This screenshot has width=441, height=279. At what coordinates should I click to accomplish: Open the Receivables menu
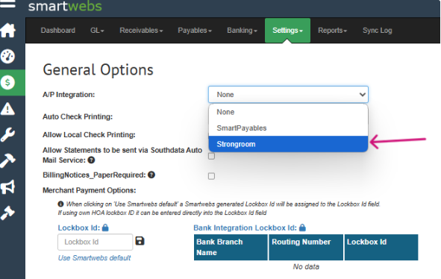coord(141,31)
